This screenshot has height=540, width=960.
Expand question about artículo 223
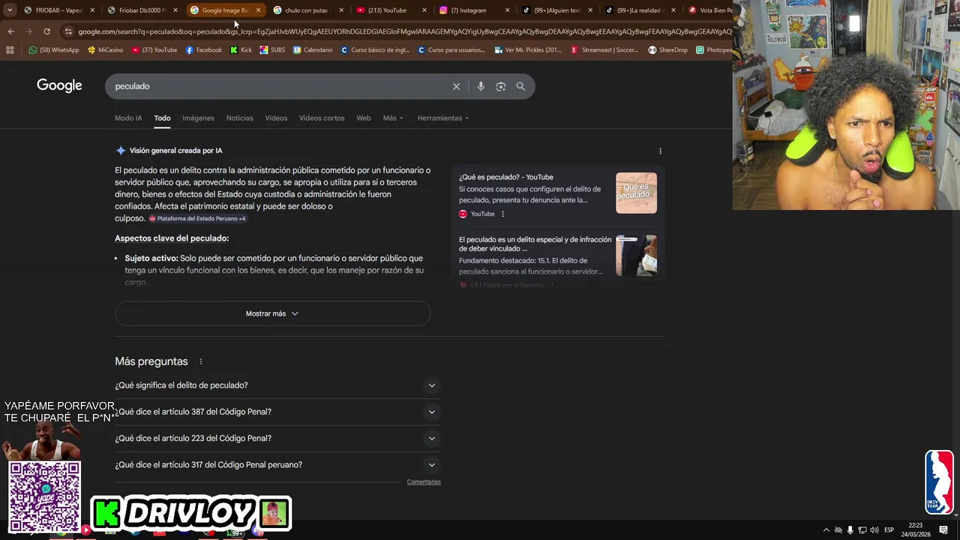coord(277,438)
